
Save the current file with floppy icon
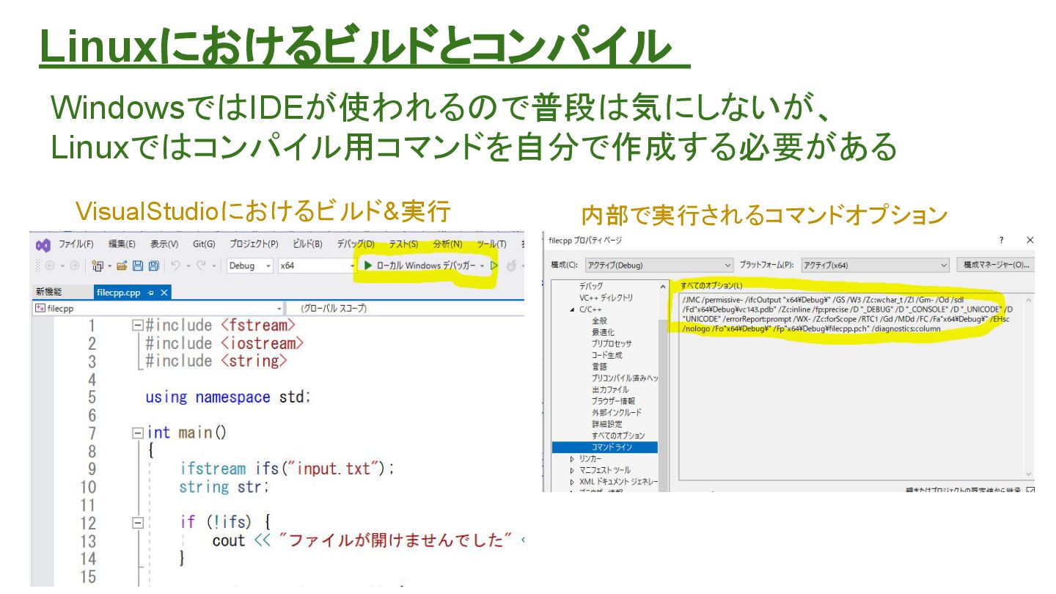pos(138,265)
